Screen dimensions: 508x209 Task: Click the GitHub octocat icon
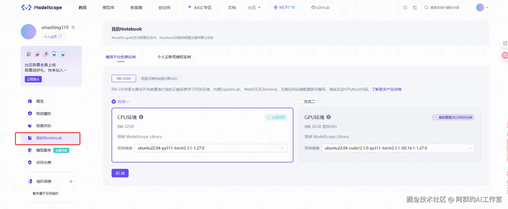pos(313,8)
